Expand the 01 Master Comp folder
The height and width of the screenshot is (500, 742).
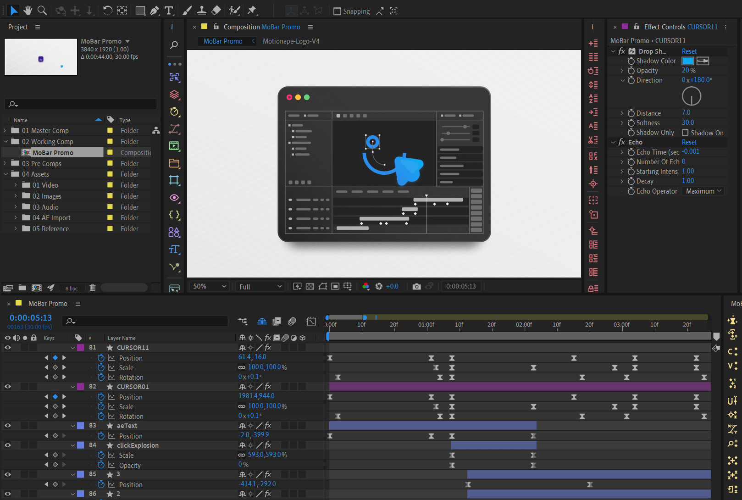5,131
